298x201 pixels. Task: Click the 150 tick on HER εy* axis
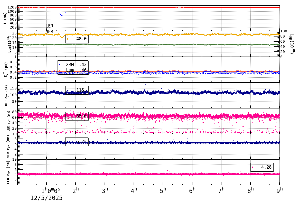pyautogui.click(x=14, y=88)
